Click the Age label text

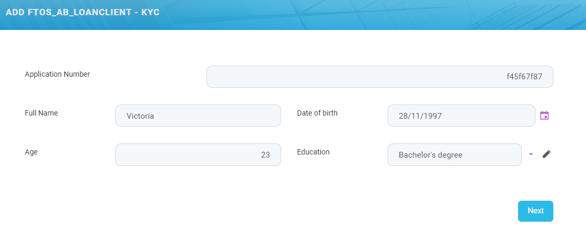tap(31, 152)
